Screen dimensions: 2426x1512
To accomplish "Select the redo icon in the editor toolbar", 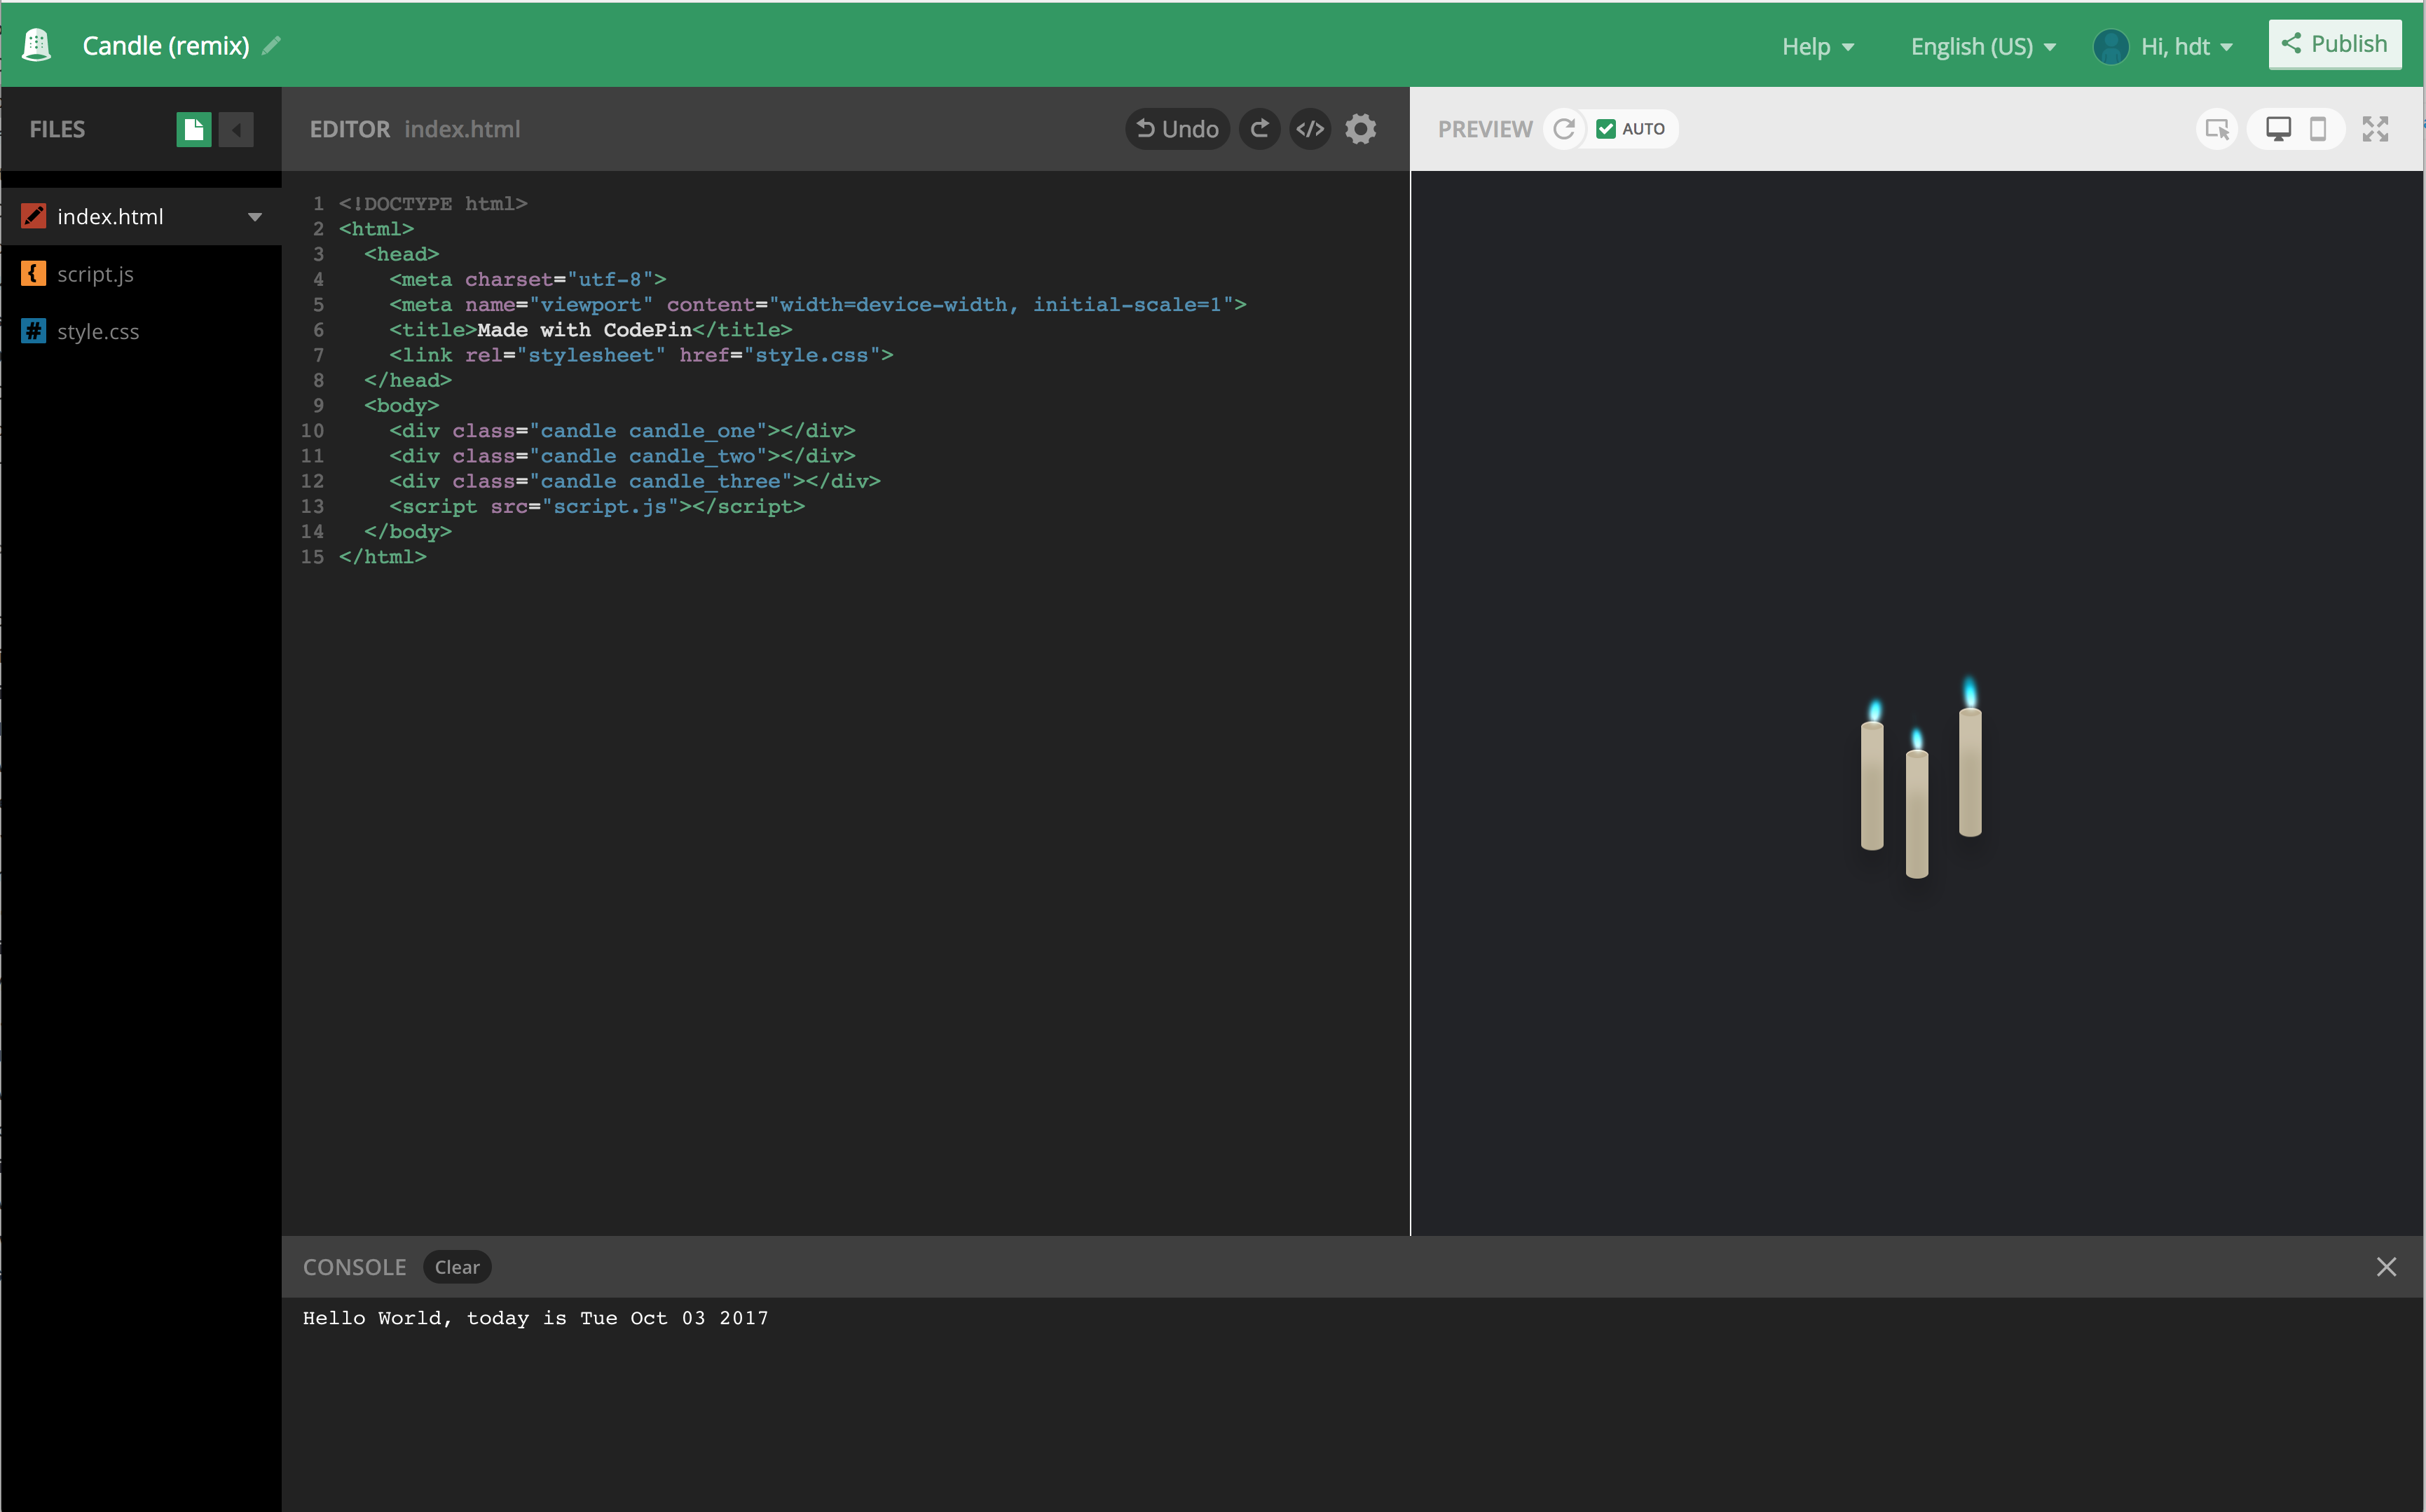I will [1259, 129].
